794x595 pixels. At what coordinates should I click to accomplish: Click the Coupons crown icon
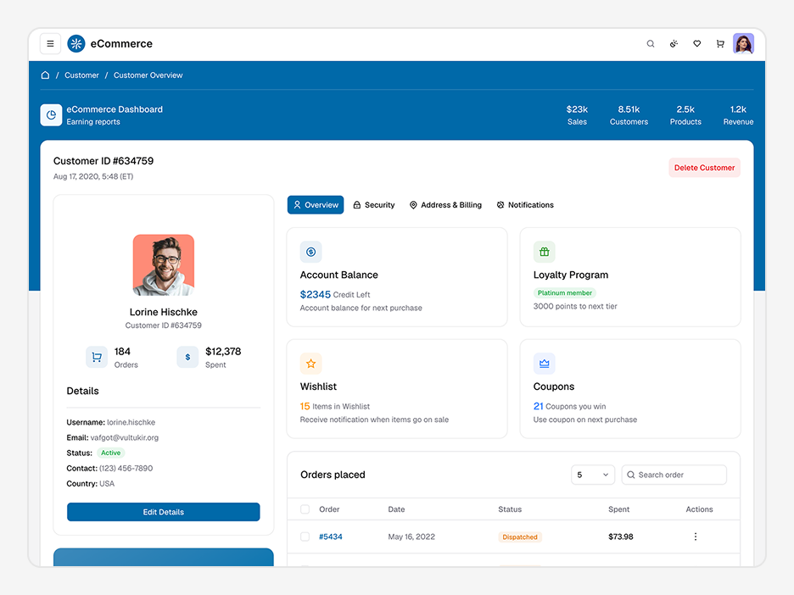point(545,364)
